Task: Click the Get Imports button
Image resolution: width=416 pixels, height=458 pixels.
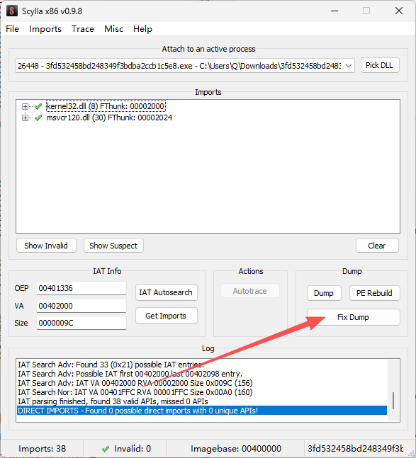Action: pos(166,316)
